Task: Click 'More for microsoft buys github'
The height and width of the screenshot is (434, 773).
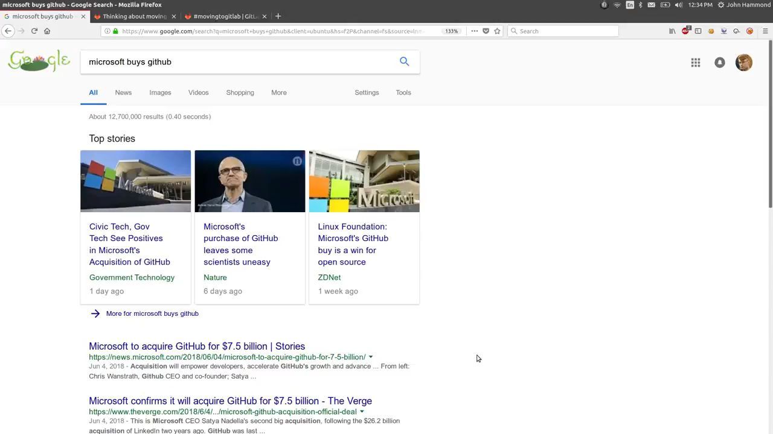Action: [x=152, y=313]
